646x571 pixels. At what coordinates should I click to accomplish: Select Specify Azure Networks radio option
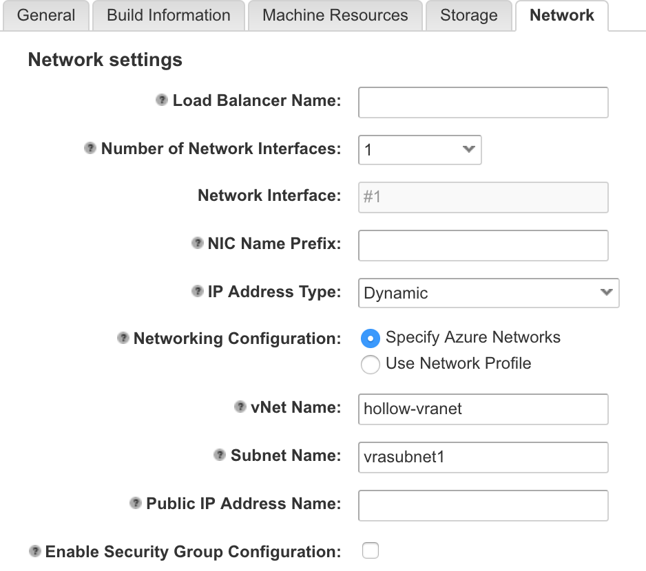(x=371, y=338)
